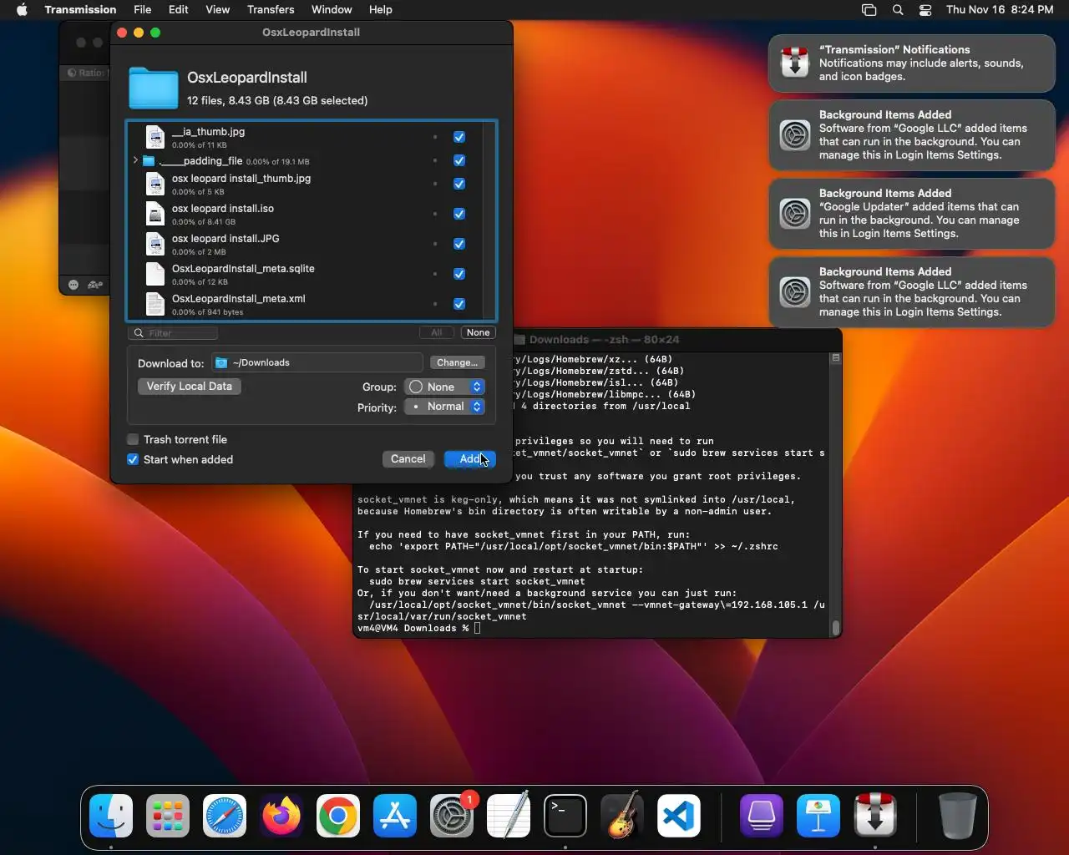Open Control Center in the menu bar
1069x855 pixels.
925,10
